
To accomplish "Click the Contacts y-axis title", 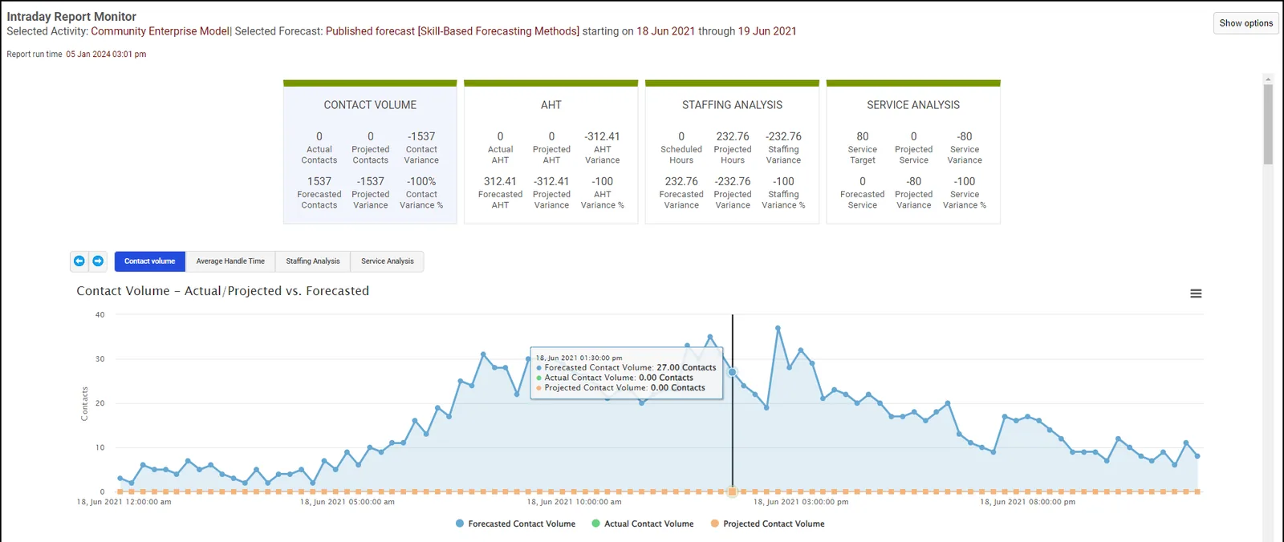I will [x=84, y=403].
